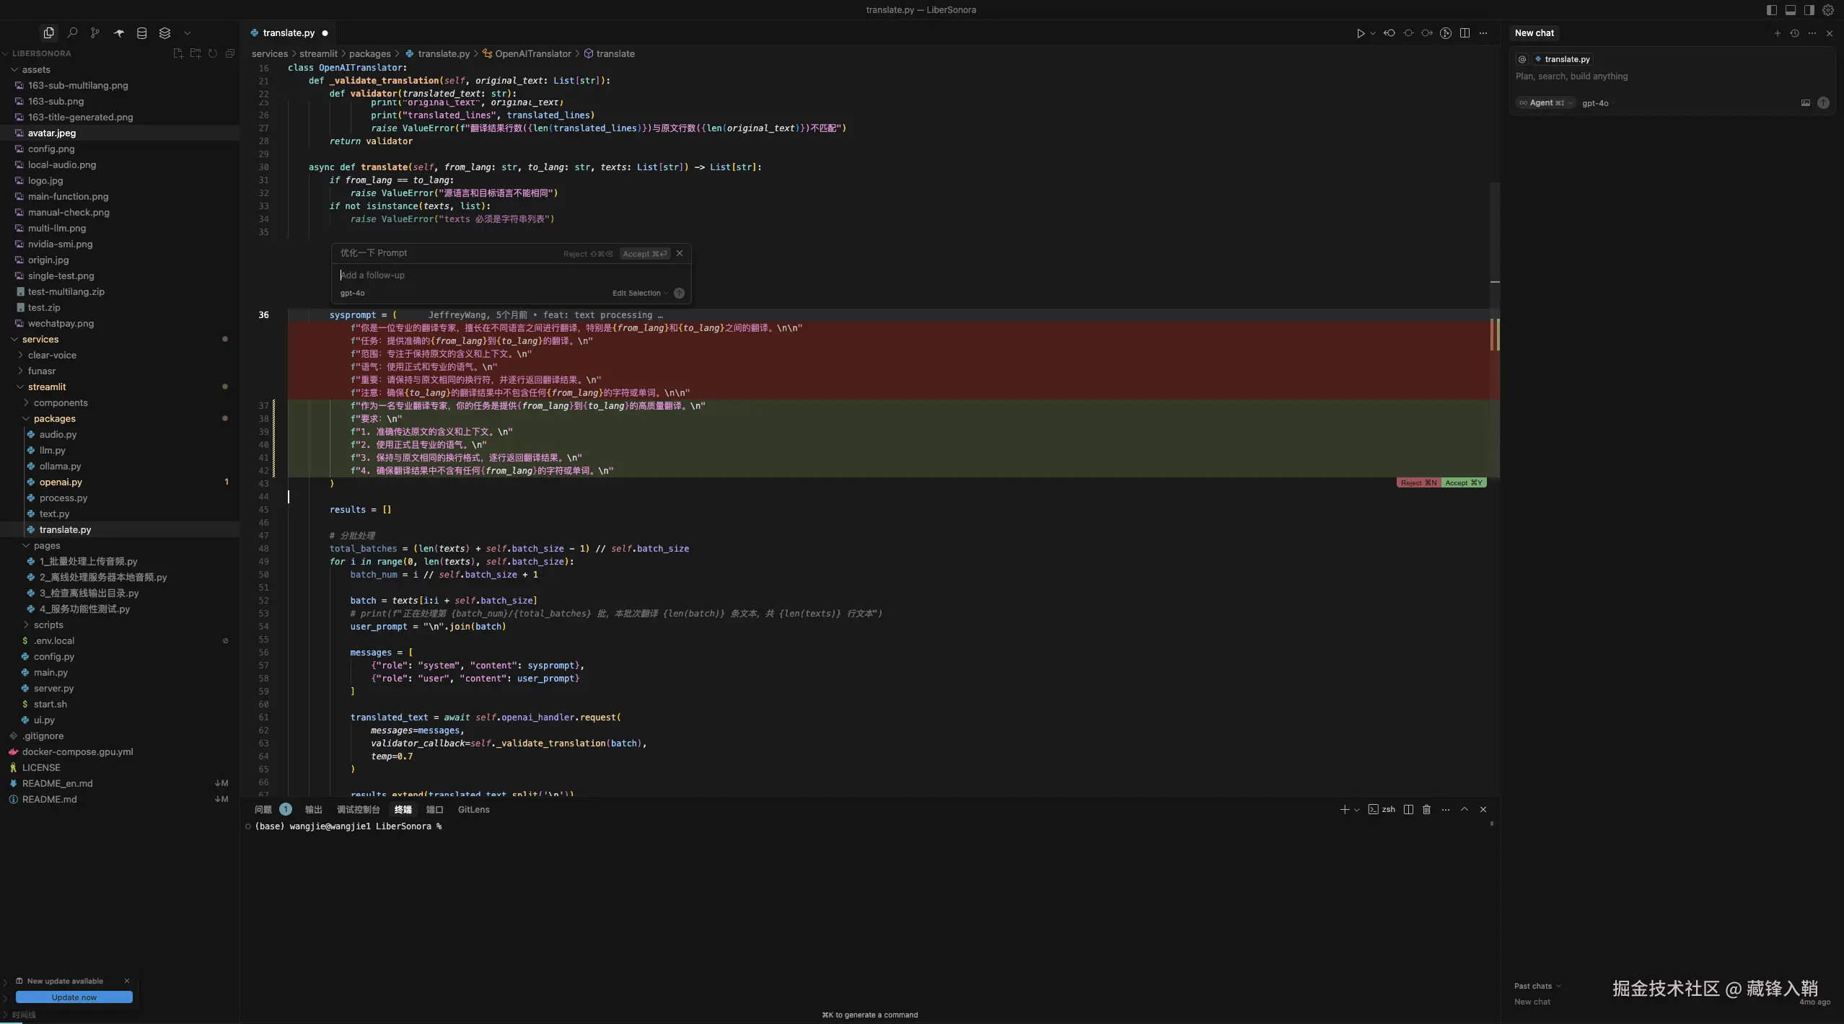Screen dimensions: 1844x1024
Task: Kill terminal with the trash icon
Action: coord(1426,809)
